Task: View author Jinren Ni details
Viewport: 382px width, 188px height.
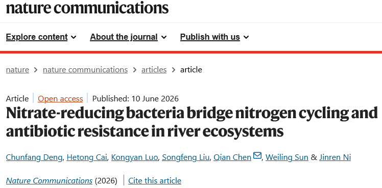Action: click(x=335, y=157)
